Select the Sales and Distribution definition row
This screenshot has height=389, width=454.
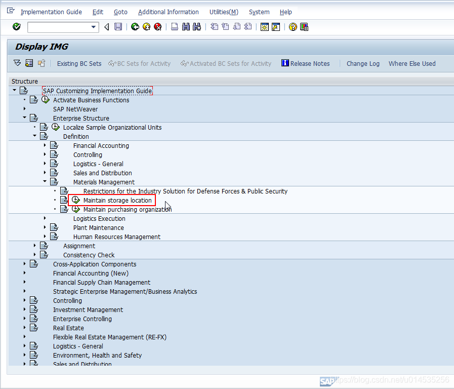[x=103, y=173]
